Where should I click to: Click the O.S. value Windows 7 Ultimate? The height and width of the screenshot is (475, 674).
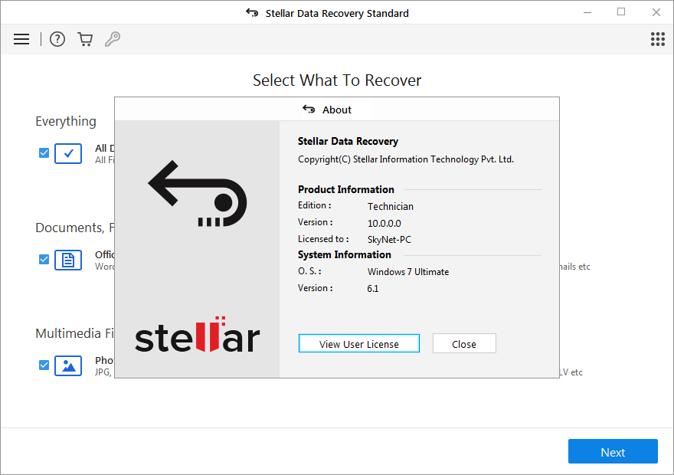pyautogui.click(x=408, y=272)
